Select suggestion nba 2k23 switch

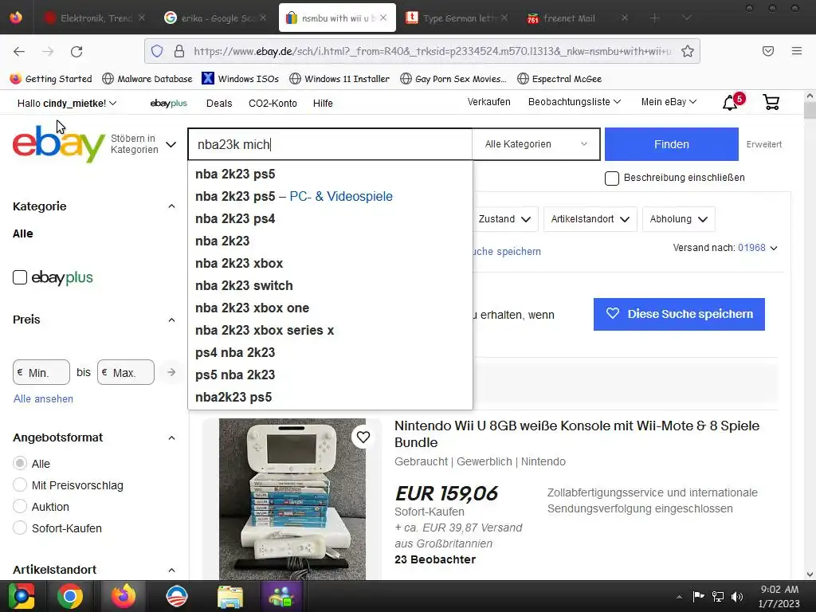(330, 286)
